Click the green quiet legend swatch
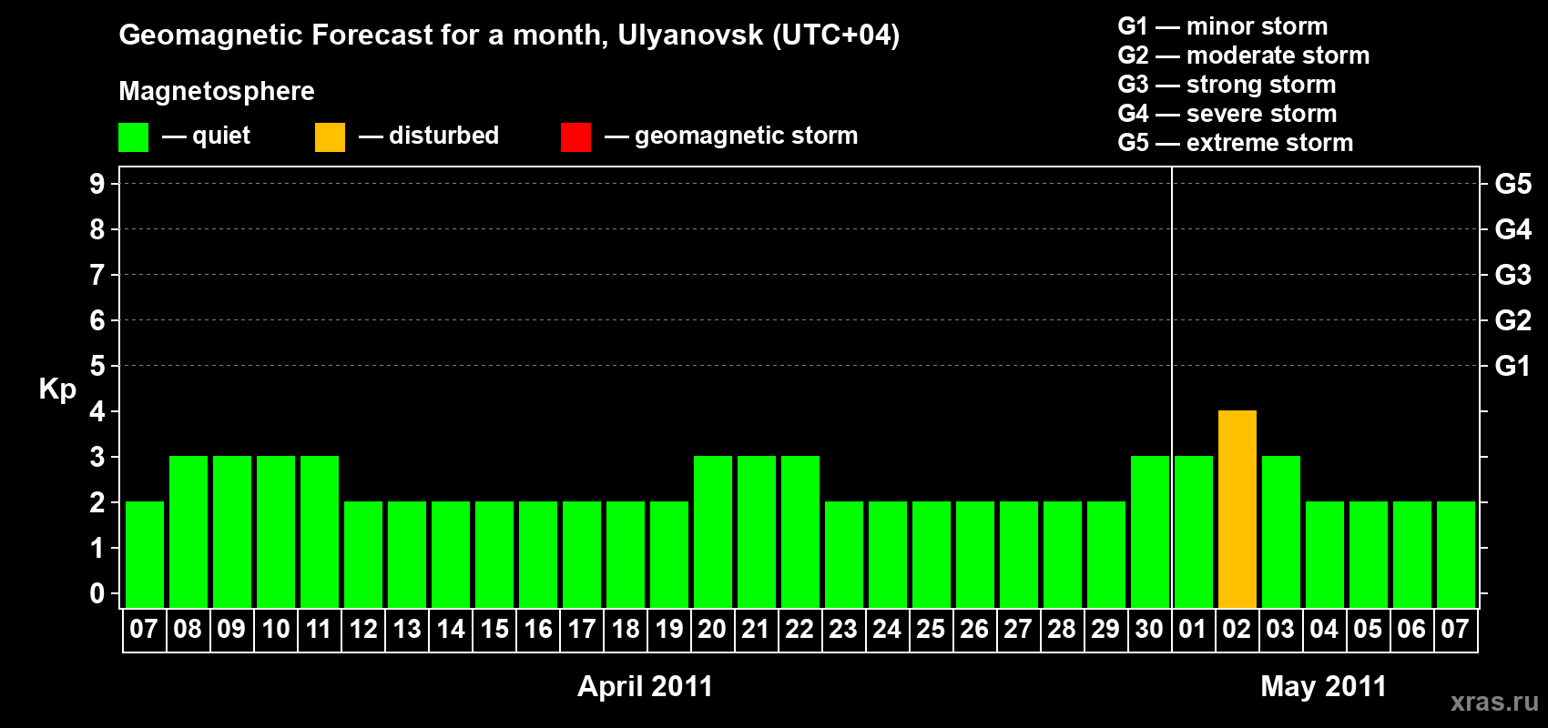The width and height of the screenshot is (1548, 728). click(x=133, y=137)
